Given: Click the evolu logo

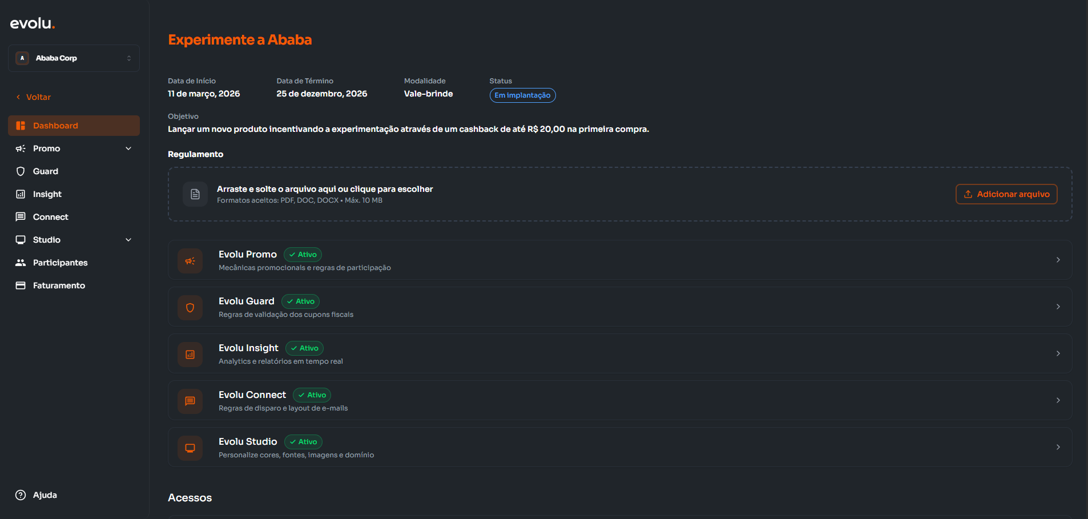Looking at the screenshot, I should (x=33, y=23).
